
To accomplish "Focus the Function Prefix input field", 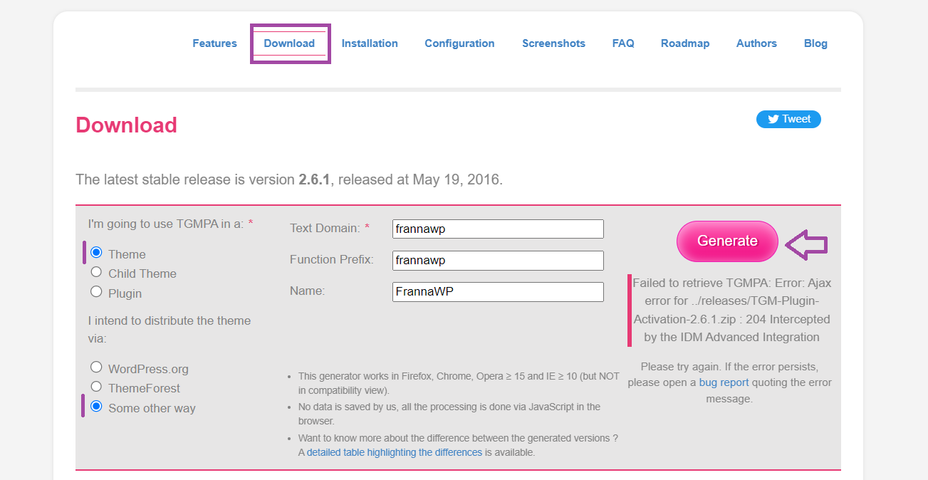I will tap(498, 261).
